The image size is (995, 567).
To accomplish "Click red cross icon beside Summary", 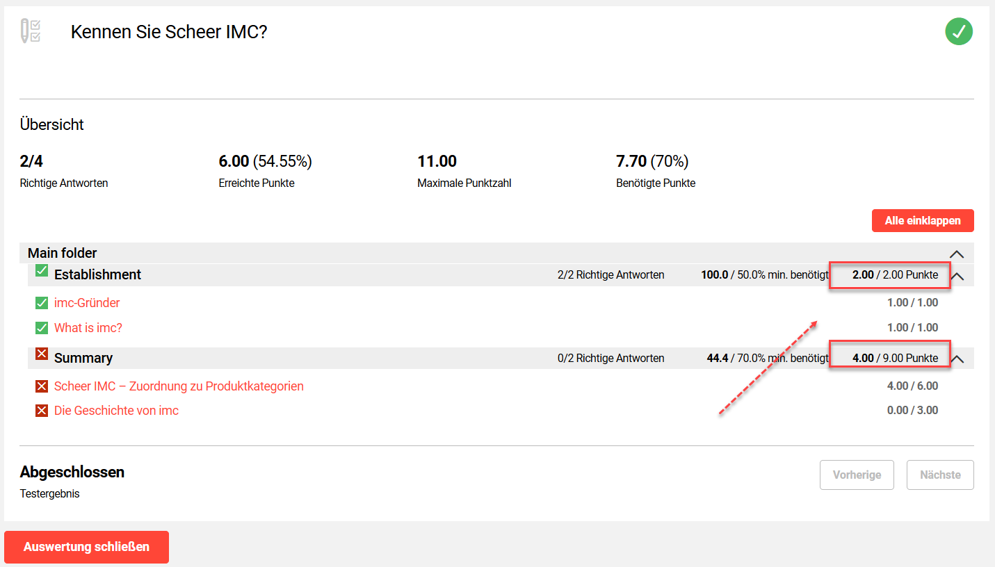I will coord(42,354).
